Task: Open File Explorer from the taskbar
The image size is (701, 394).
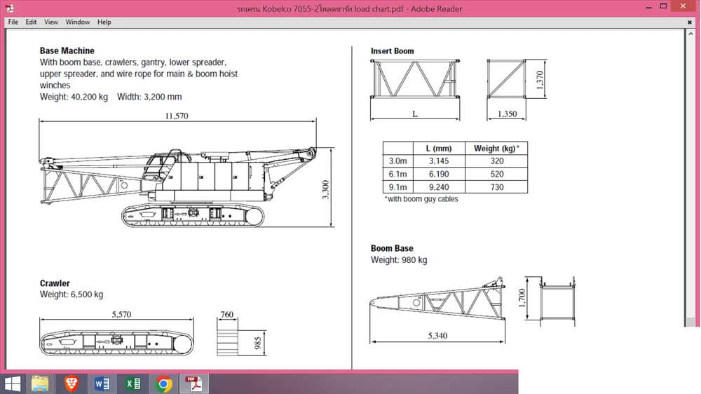Action: click(40, 383)
